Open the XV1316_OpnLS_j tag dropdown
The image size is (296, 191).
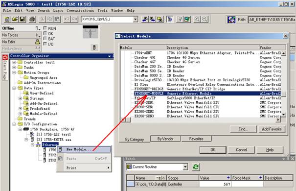136,19
